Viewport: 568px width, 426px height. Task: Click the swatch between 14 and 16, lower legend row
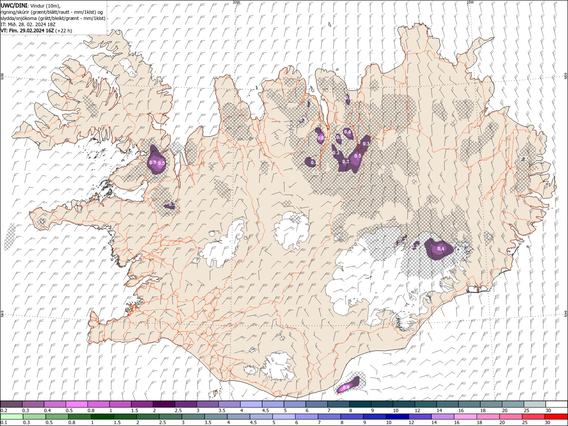[442, 417]
